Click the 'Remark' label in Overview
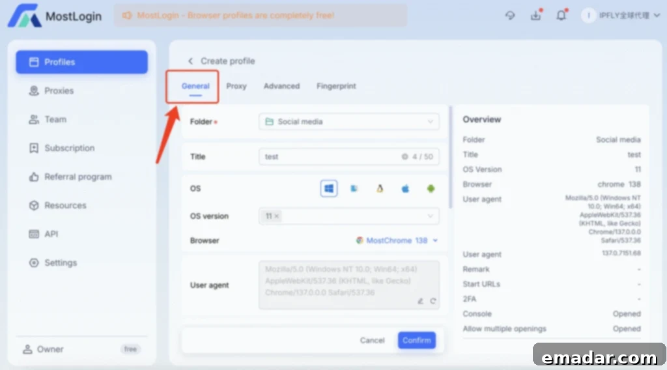The image size is (667, 370). click(x=476, y=269)
